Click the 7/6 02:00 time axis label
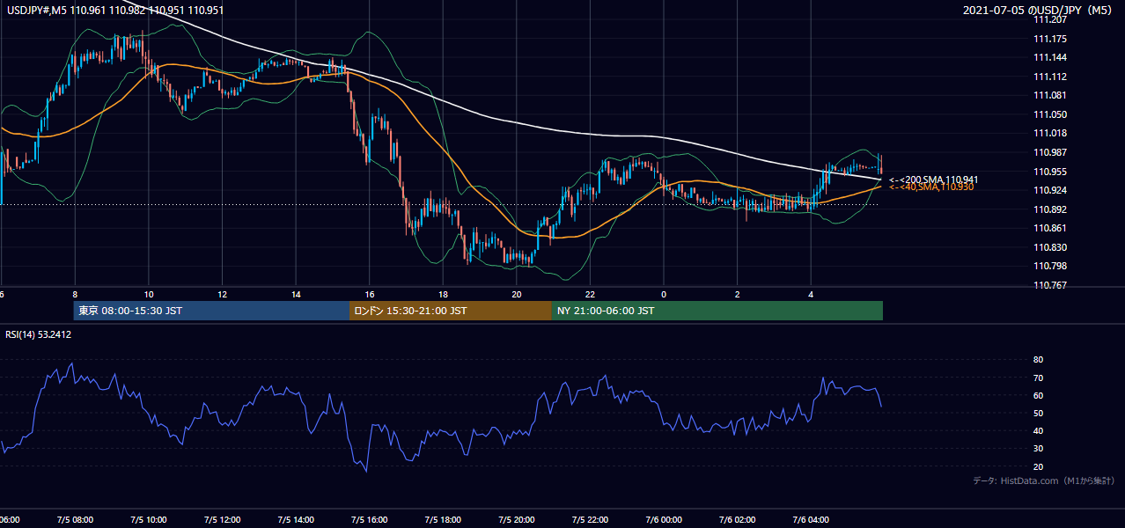Screen dimensions: 1125x528 [738, 520]
